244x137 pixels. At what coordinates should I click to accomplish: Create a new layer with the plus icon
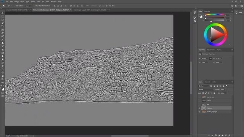226,135
